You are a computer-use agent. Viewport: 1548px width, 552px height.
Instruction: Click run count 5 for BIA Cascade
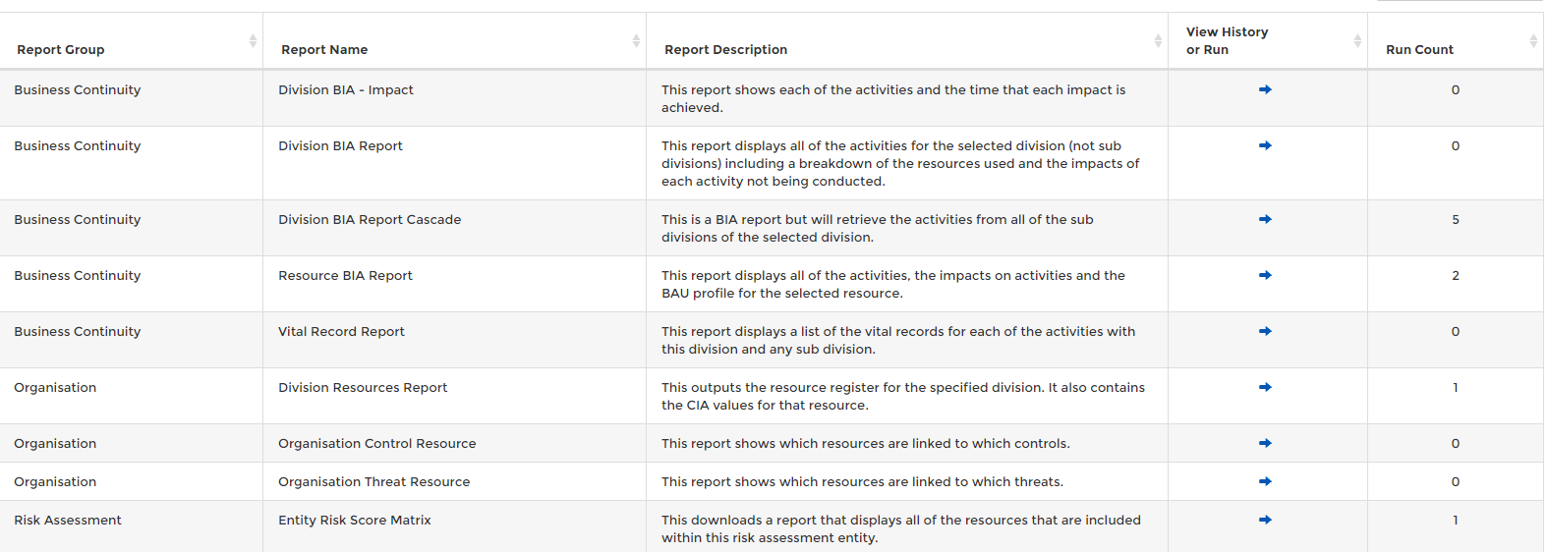click(x=1456, y=219)
